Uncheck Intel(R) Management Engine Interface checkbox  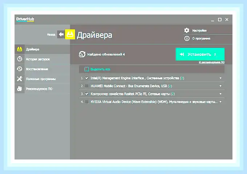coord(86,78)
